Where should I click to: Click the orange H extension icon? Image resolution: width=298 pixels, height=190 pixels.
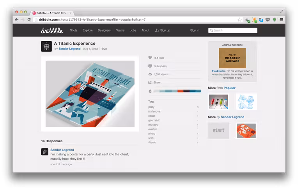coord(254,20)
